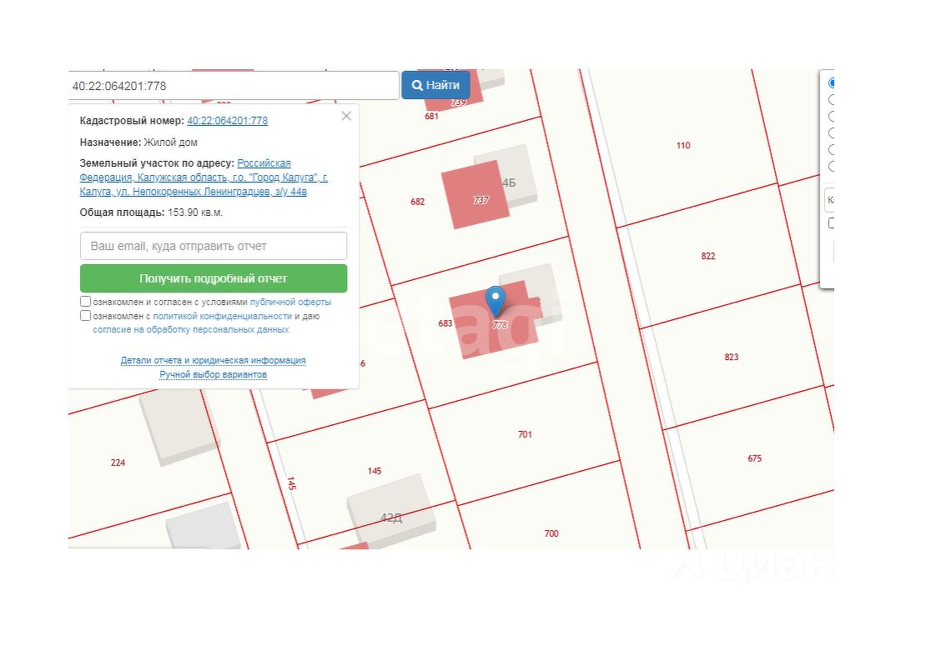Open the публичной оферты link
Viewport: 936px width, 661px height.
[x=290, y=302]
